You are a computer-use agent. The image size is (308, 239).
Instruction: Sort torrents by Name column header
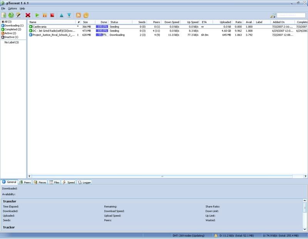tap(52, 22)
